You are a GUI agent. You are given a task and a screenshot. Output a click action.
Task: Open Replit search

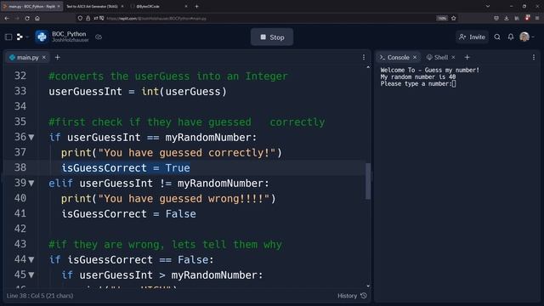497,37
